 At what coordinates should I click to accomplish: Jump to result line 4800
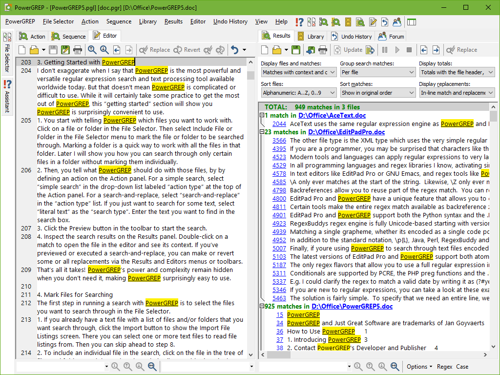point(279,198)
